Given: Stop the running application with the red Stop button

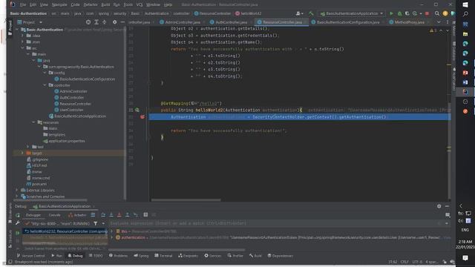Looking at the screenshot, I should [427, 13].
